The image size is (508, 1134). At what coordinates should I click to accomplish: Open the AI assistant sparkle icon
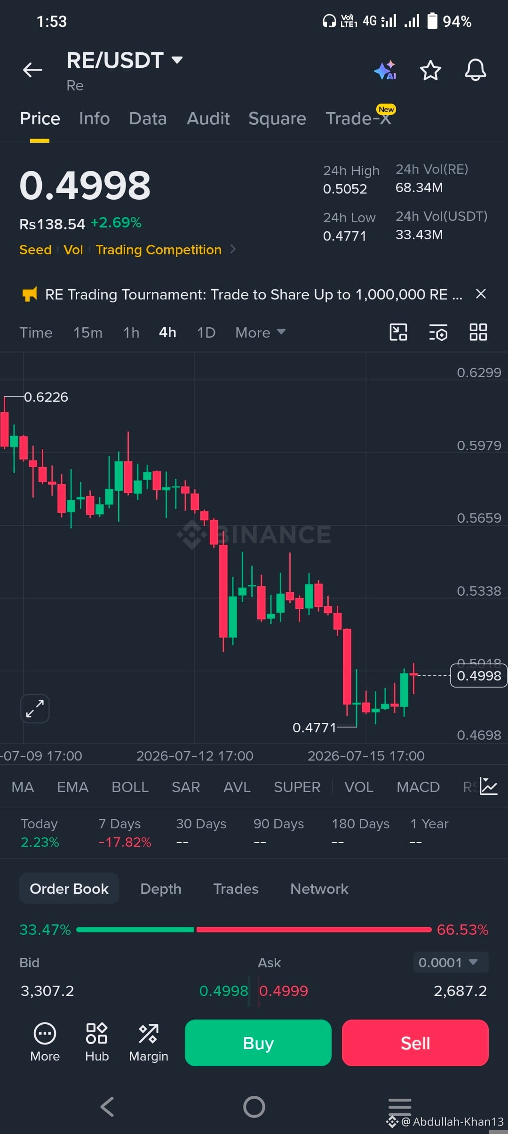[385, 70]
